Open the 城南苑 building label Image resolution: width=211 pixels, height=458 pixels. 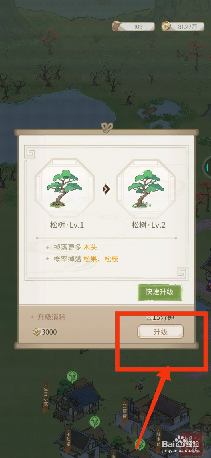tap(158, 439)
